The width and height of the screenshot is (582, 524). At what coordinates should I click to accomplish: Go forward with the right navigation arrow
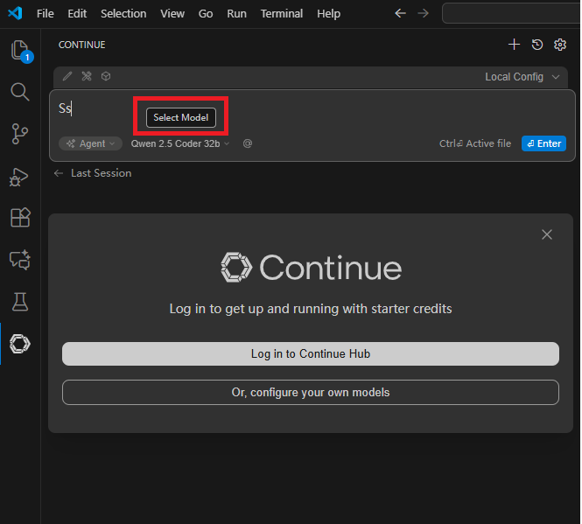(423, 13)
